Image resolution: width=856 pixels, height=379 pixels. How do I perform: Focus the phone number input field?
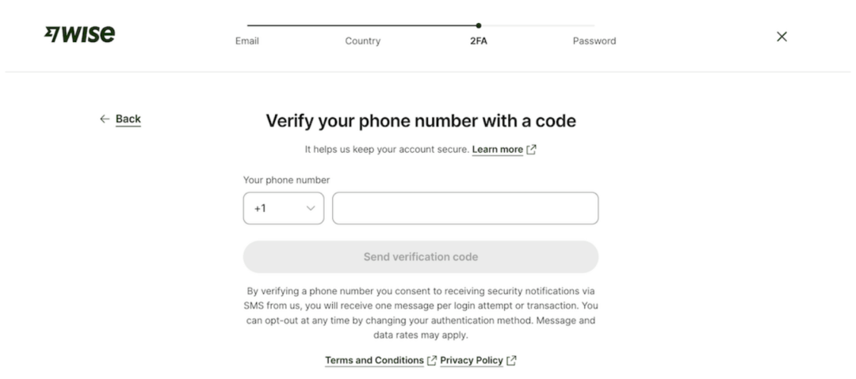pyautogui.click(x=465, y=208)
